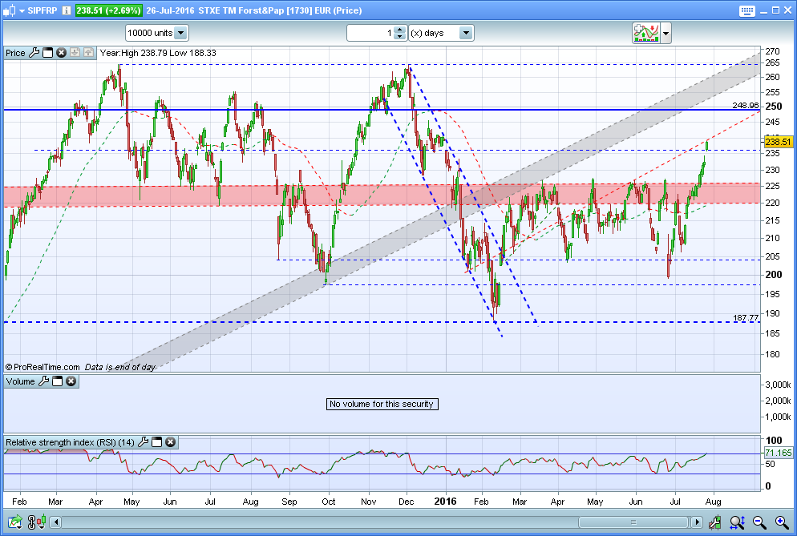Maximize the Price panel window icon
797x536 pixels.
[x=48, y=52]
